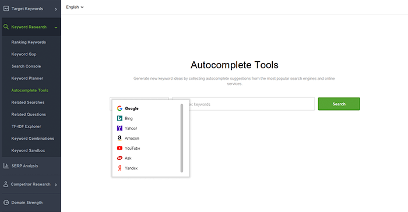This screenshot has height=212, width=408.
Task: Click the Yandex logo icon
Action: tap(119, 168)
